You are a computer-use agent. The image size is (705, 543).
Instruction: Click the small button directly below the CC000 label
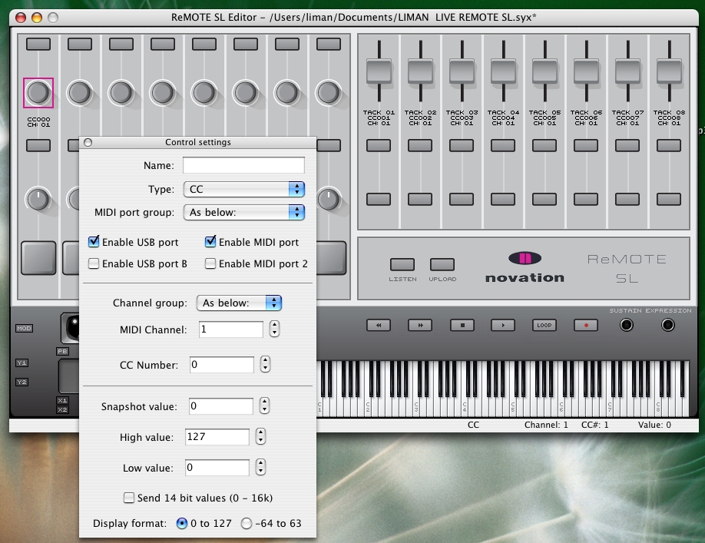[x=38, y=146]
